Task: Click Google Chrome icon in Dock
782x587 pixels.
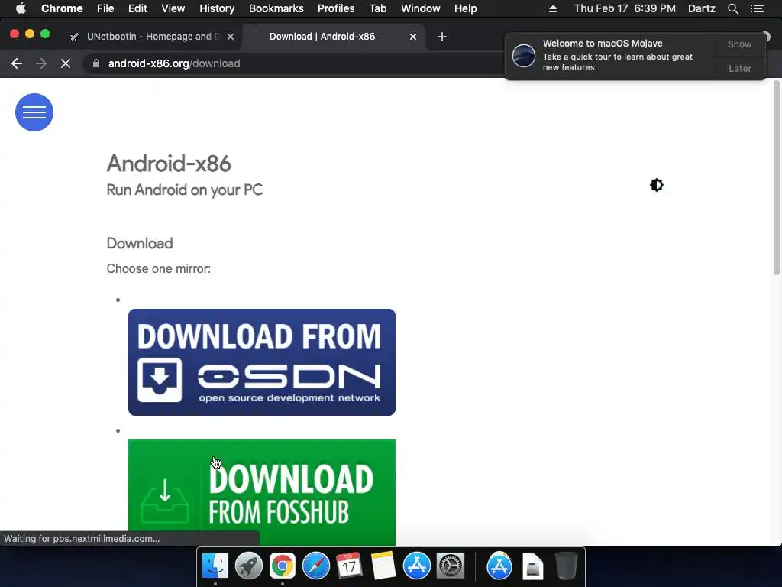Action: (x=283, y=566)
